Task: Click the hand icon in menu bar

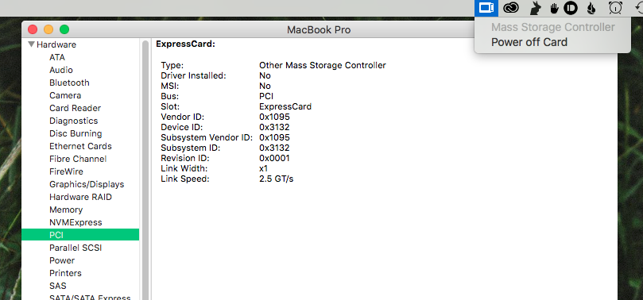Action: (554, 8)
